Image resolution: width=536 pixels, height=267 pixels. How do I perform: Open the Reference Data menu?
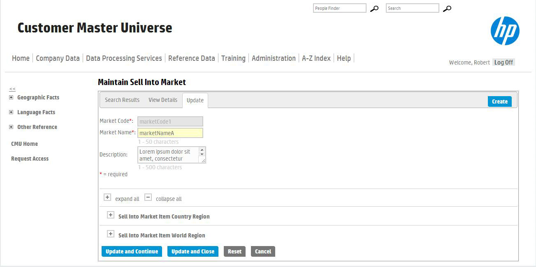pyautogui.click(x=192, y=58)
